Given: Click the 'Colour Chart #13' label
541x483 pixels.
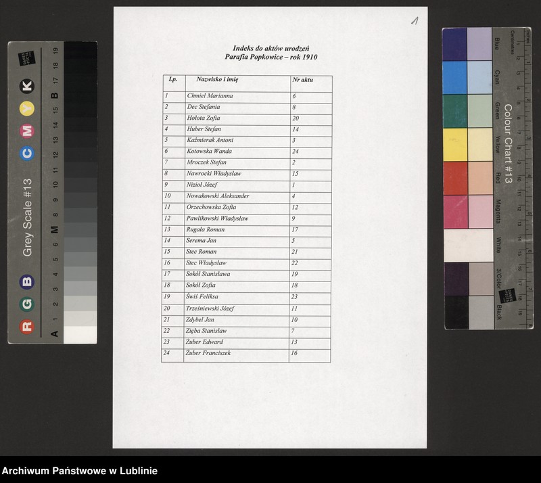Looking at the screenshot, I should (508, 143).
